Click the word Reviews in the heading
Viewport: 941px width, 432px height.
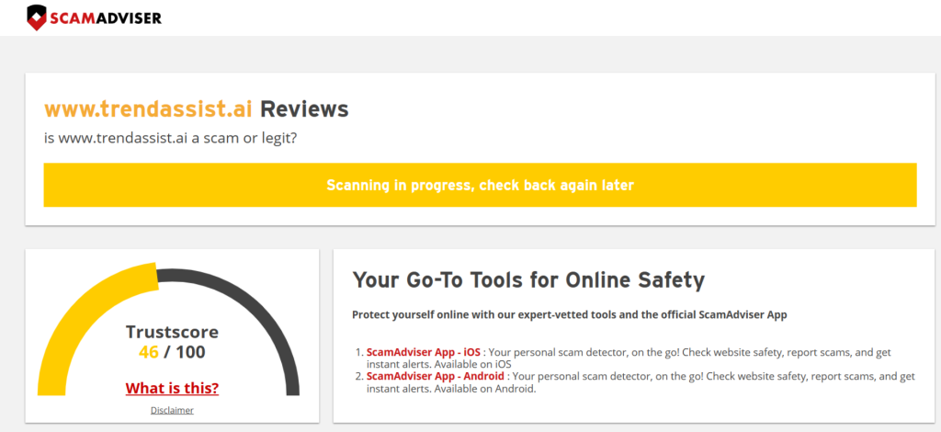(304, 108)
